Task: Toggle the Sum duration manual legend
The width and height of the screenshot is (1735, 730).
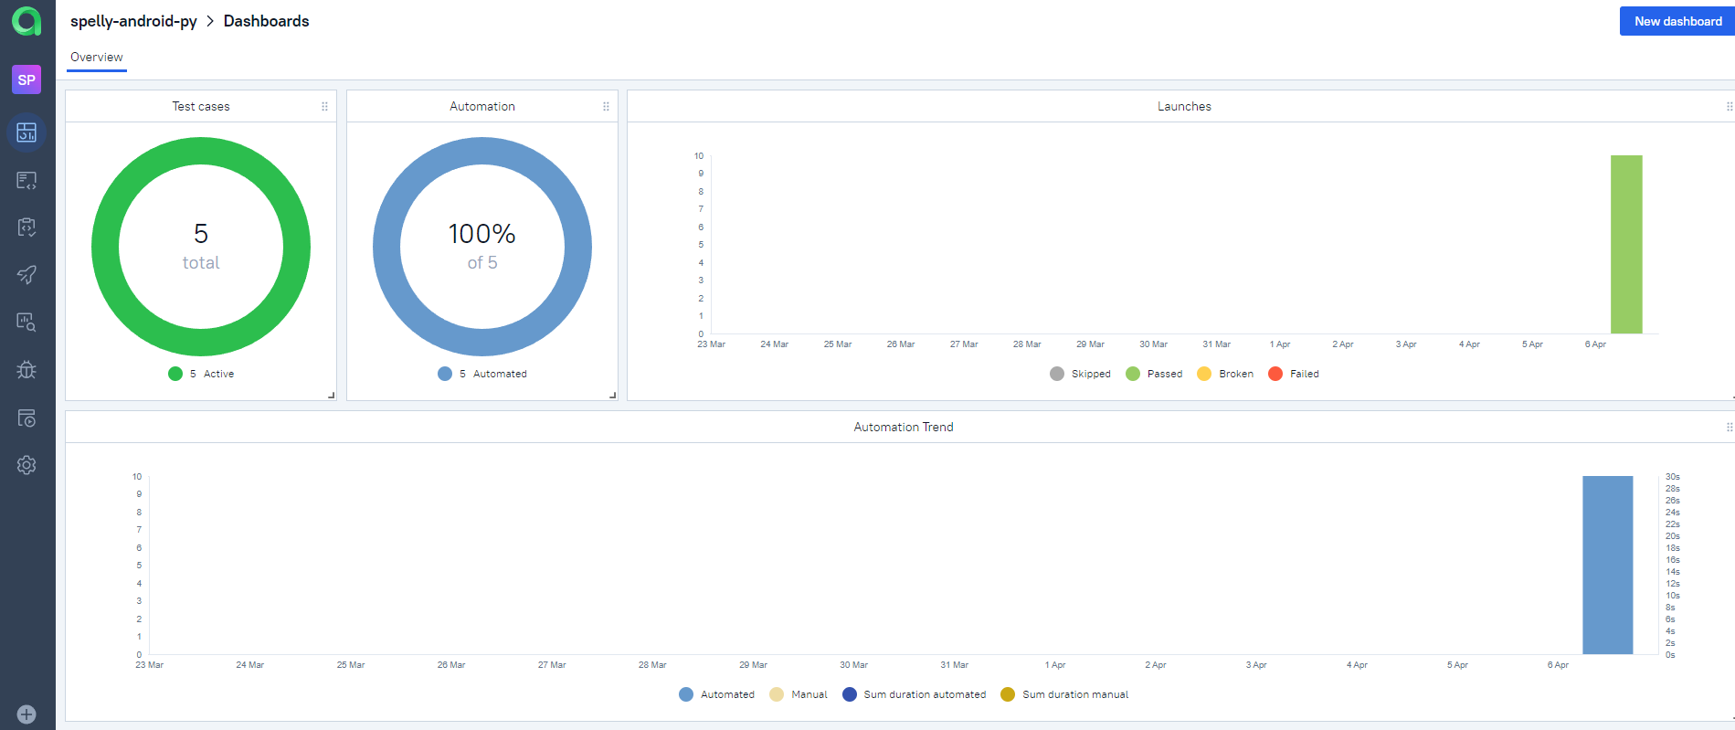Action: (1064, 694)
